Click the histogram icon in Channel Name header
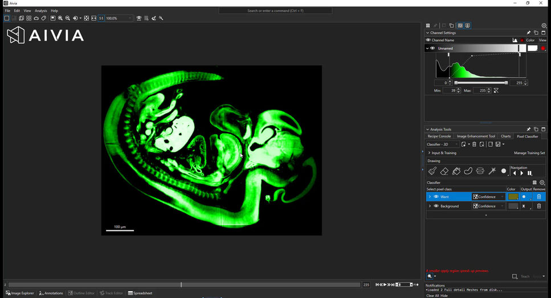551x298 pixels. [x=515, y=40]
